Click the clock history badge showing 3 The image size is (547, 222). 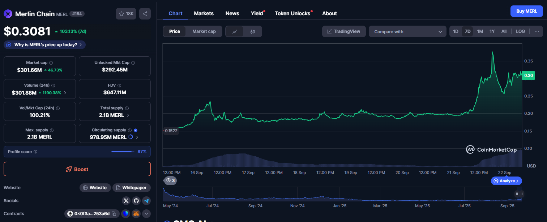(170, 180)
